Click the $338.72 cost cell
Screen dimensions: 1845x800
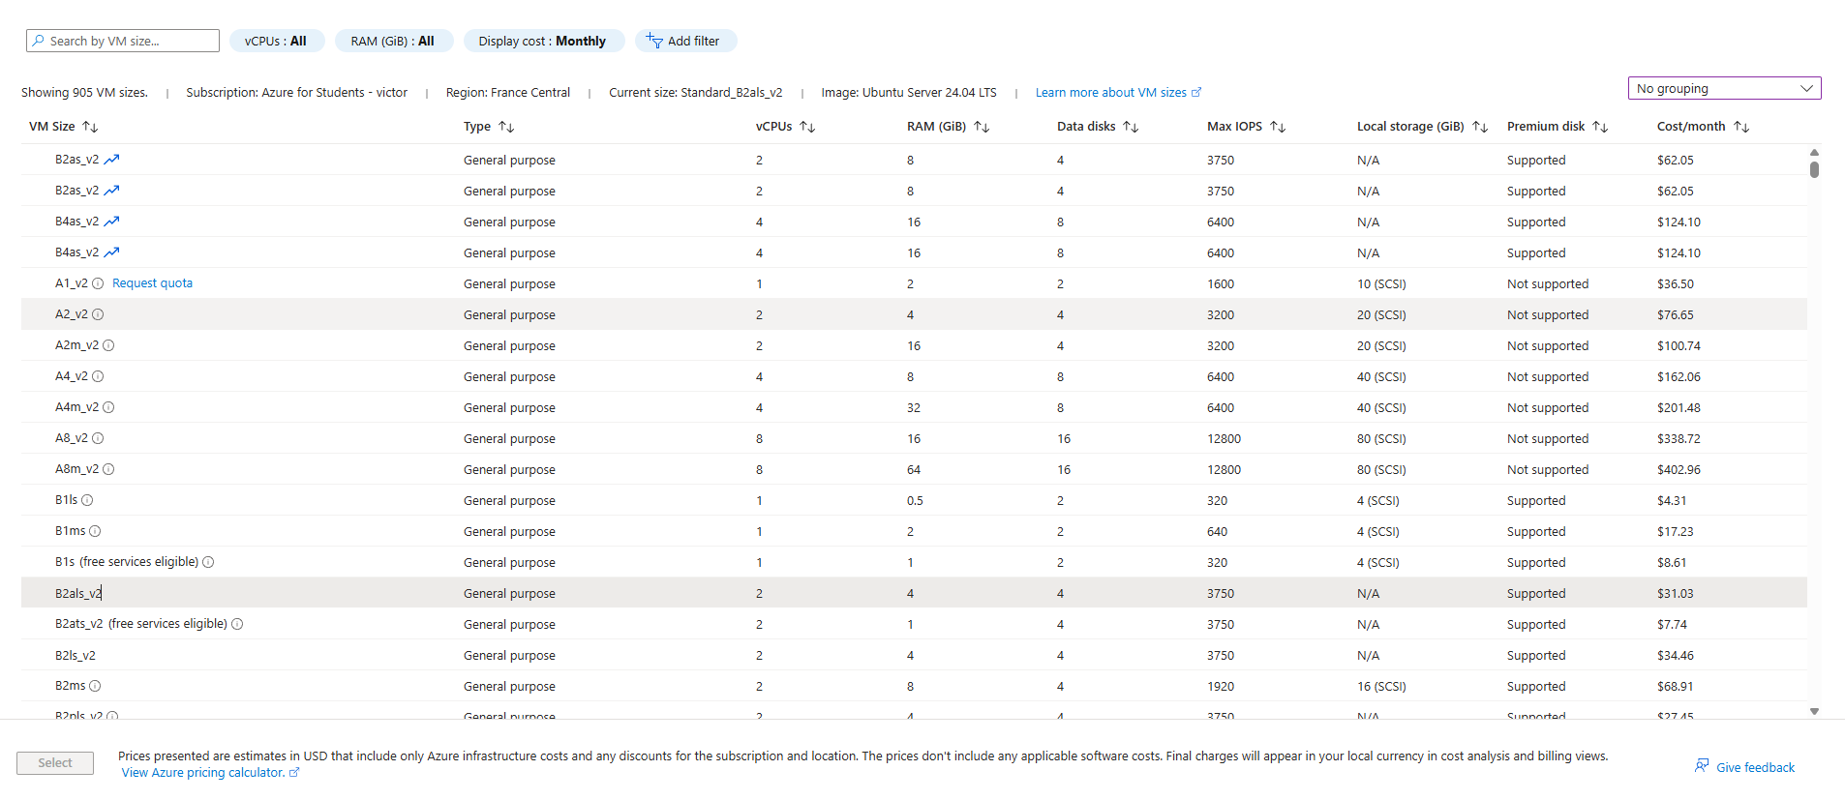[1679, 438]
